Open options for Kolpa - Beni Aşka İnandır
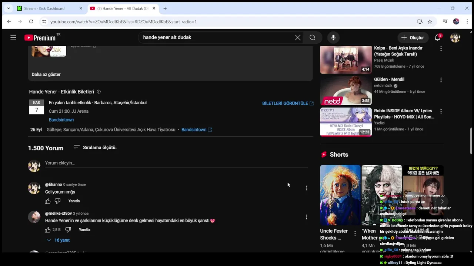 (x=441, y=49)
